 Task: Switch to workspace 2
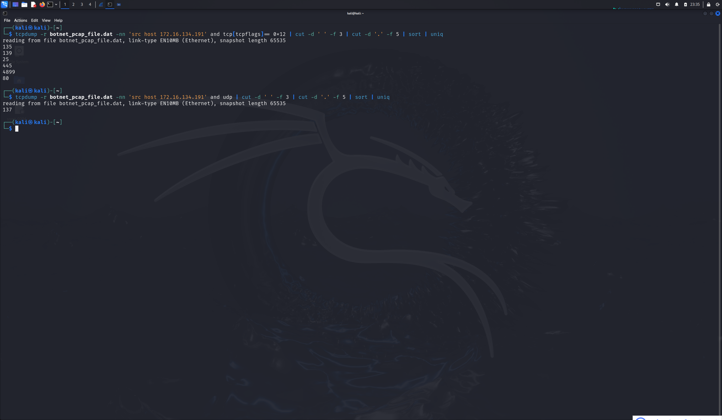point(73,4)
